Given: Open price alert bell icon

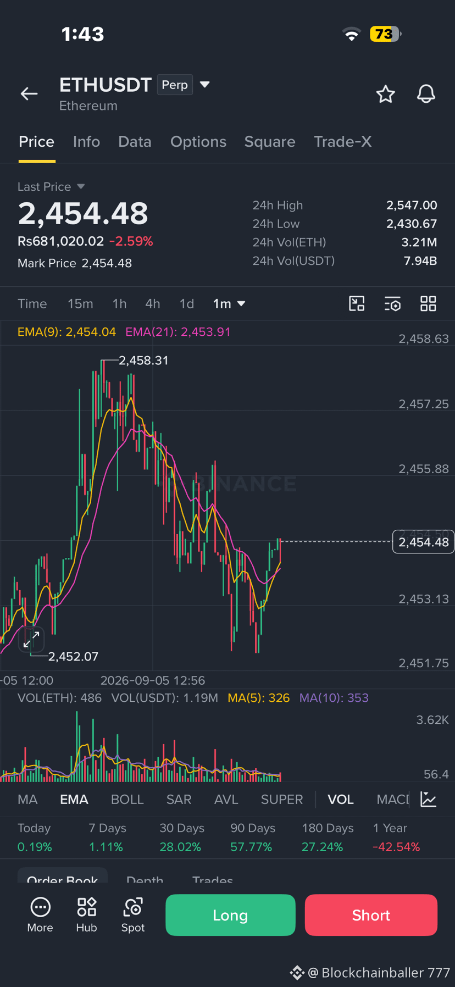Looking at the screenshot, I should pos(426,94).
